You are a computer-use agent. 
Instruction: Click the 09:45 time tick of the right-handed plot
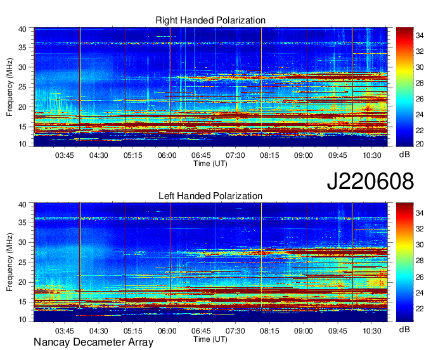[338, 155]
